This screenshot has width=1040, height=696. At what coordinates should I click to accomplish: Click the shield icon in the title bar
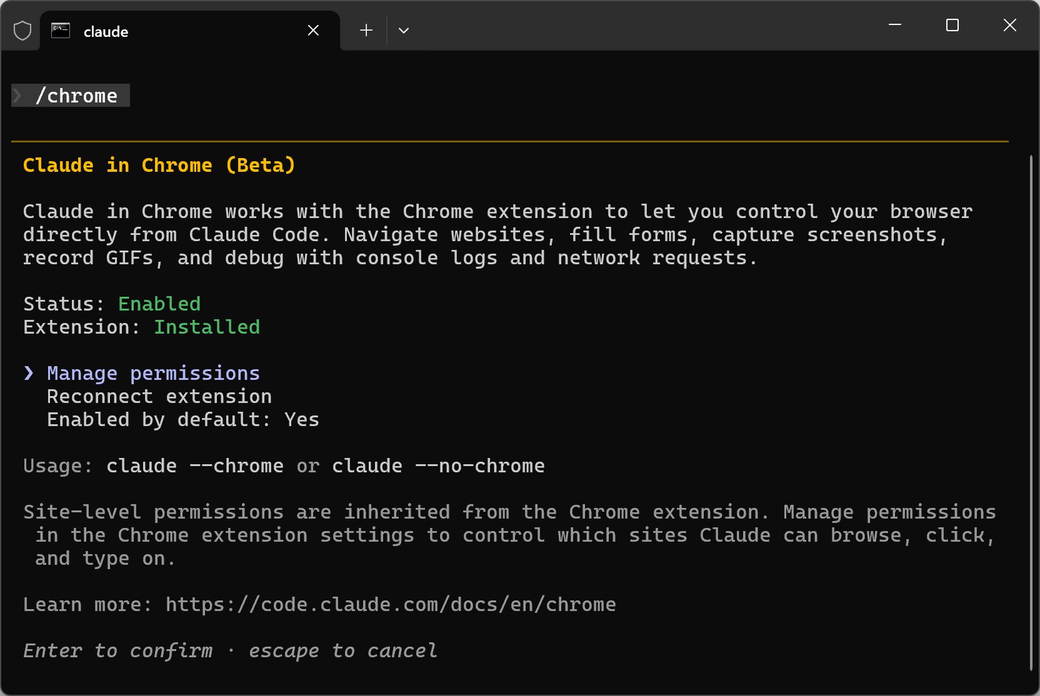point(22,31)
